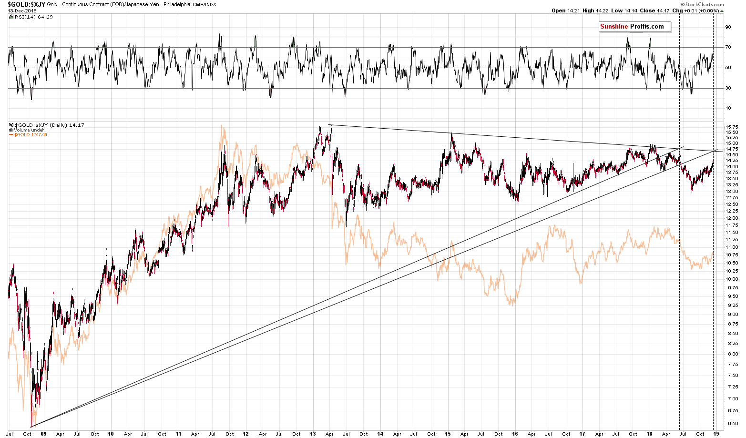The height and width of the screenshot is (438, 746).
Task: Click the year label 18 on time axis
Action: [x=649, y=434]
